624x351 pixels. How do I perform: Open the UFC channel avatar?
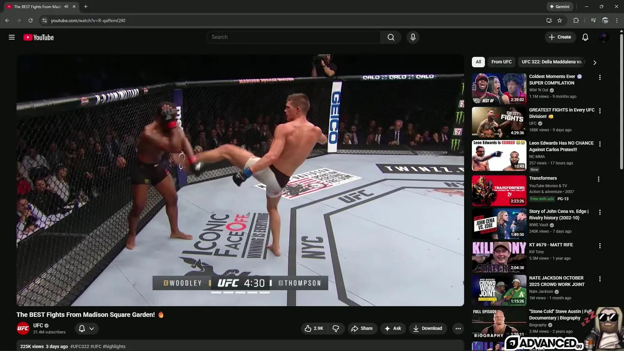click(x=23, y=329)
